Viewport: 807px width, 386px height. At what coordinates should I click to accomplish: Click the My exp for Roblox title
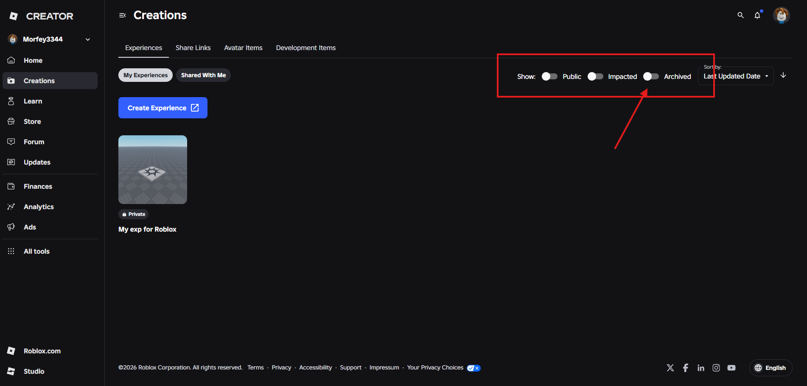pyautogui.click(x=147, y=229)
